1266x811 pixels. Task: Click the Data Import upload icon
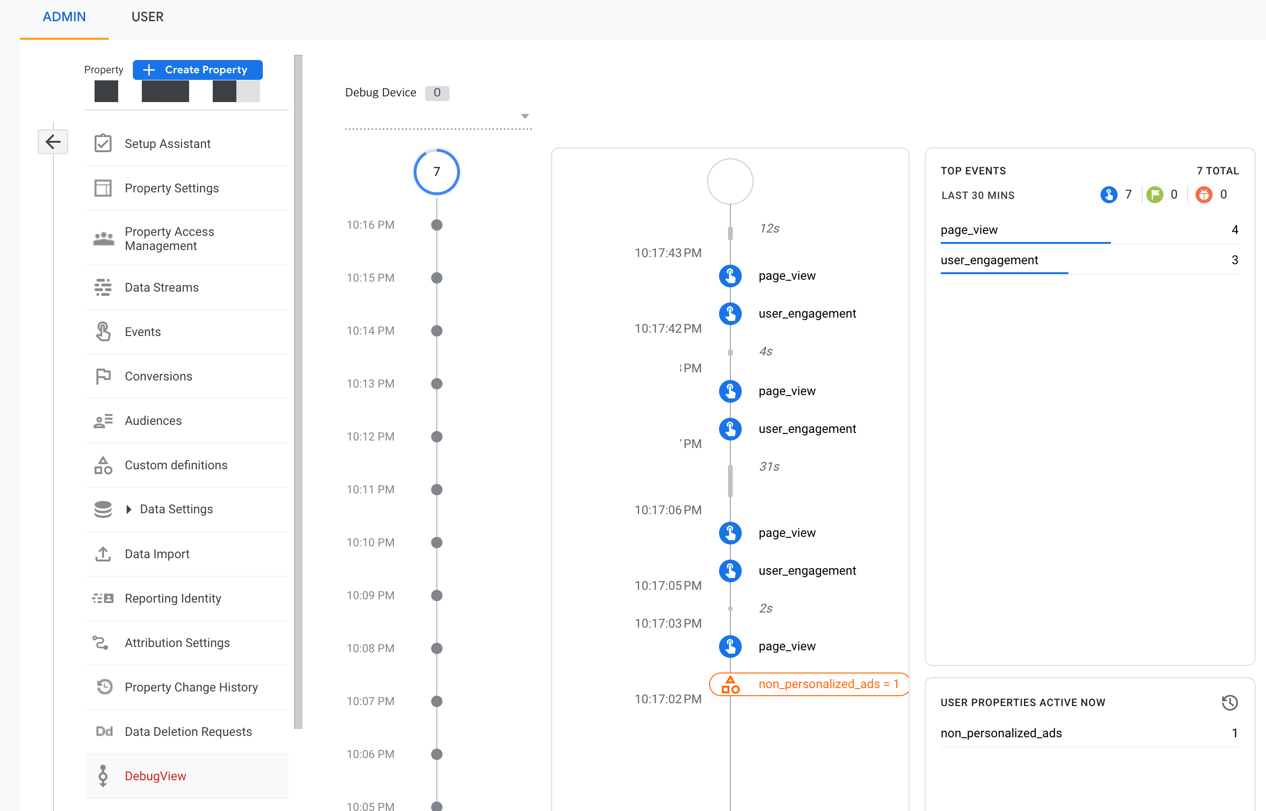click(103, 554)
